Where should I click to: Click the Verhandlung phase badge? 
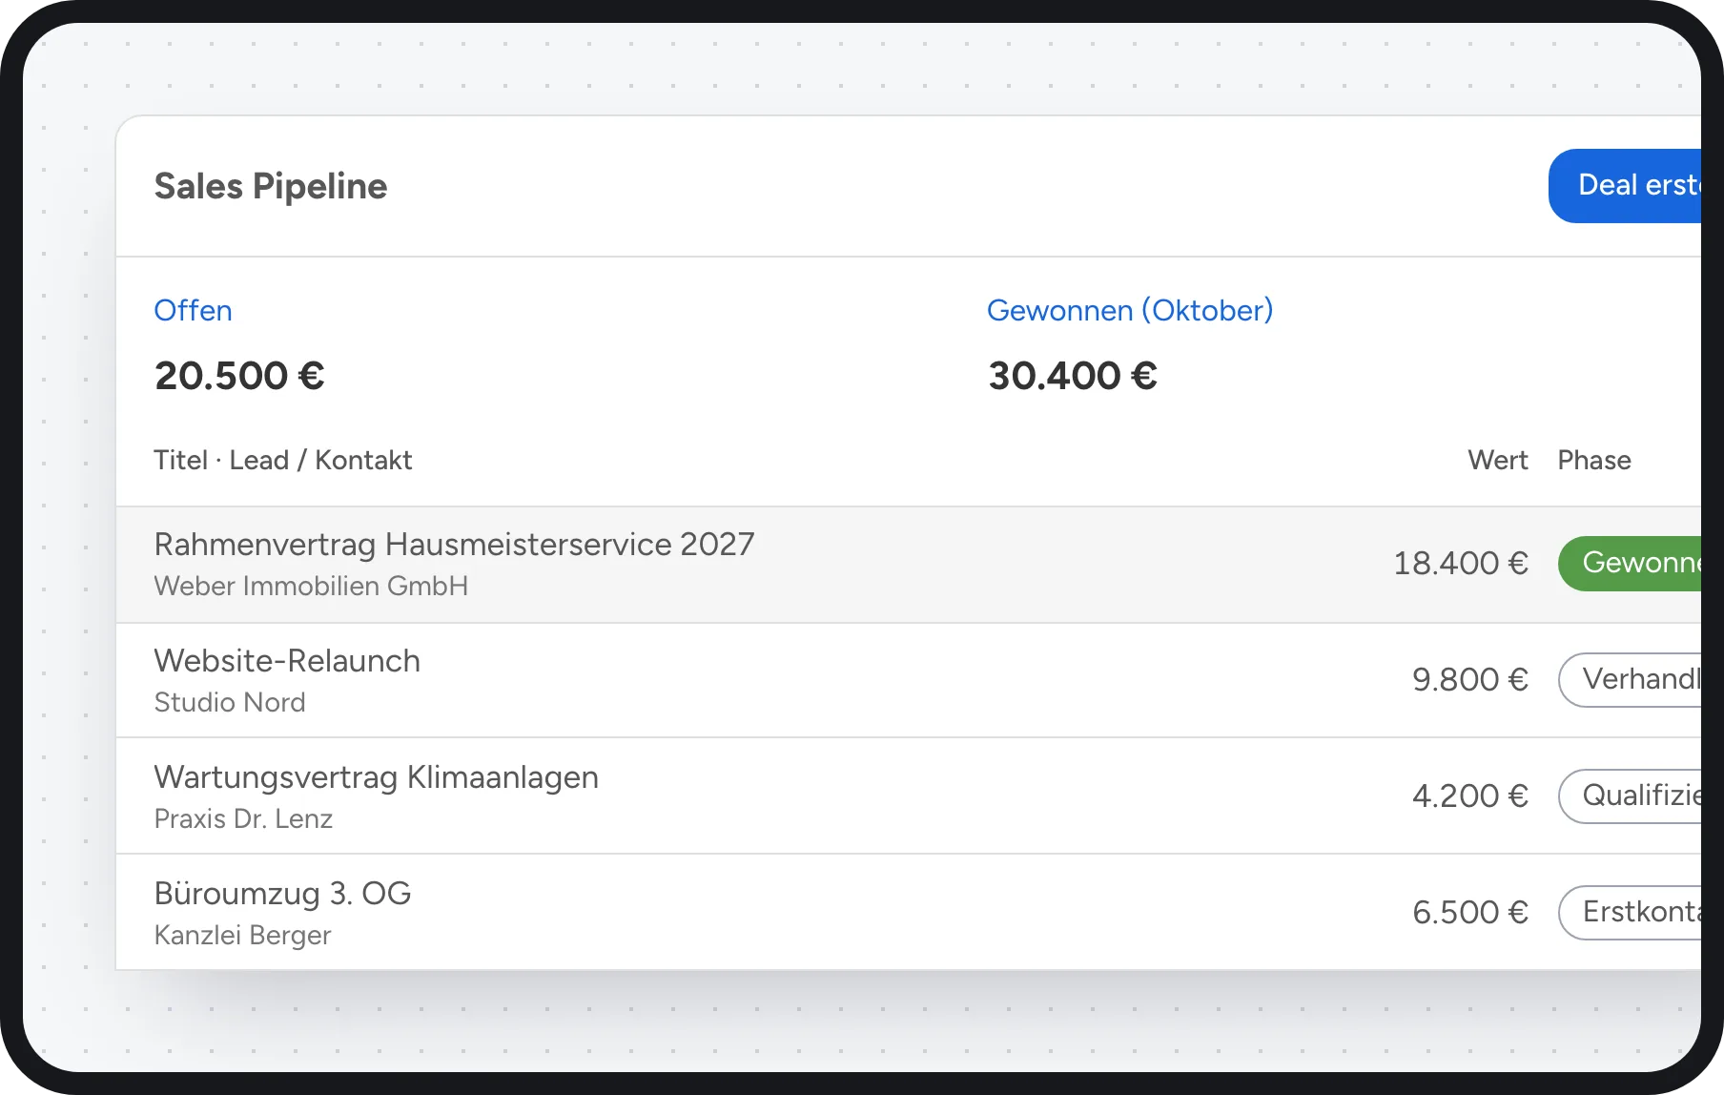pos(1630,680)
